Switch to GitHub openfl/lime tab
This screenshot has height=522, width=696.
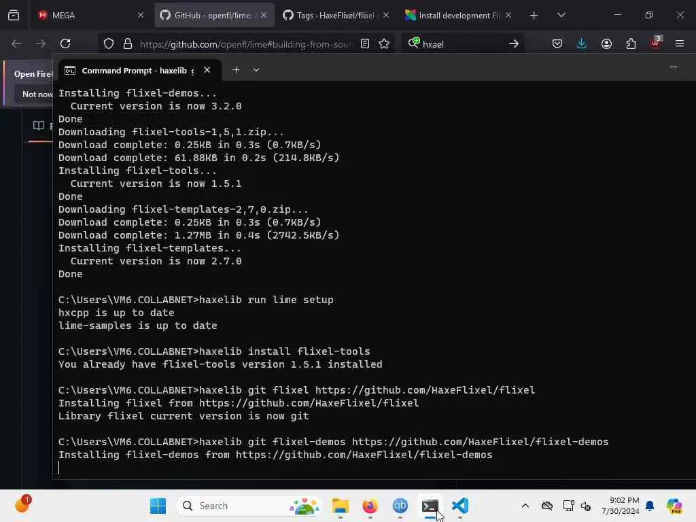[213, 16]
